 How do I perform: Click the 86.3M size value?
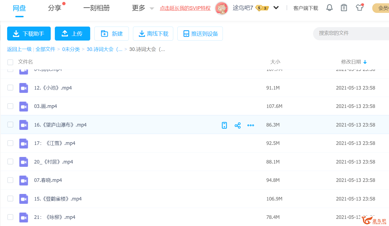pyautogui.click(x=273, y=125)
